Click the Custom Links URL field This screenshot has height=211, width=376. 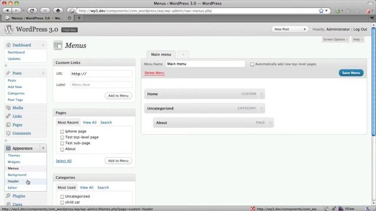click(x=101, y=74)
